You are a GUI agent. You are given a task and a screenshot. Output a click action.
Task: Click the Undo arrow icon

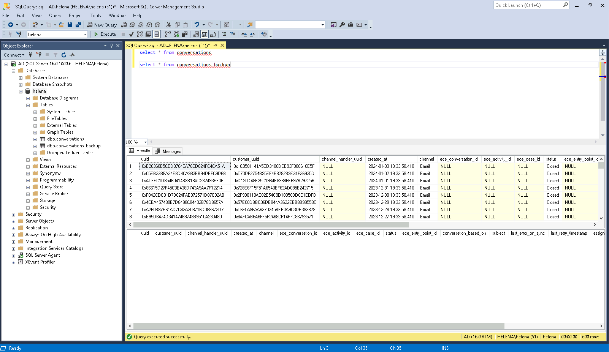click(197, 25)
